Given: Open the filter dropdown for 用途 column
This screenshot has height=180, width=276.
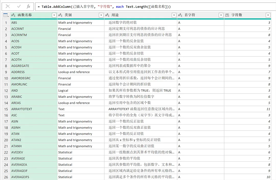Looking at the screenshot, I should [x=174, y=15].
